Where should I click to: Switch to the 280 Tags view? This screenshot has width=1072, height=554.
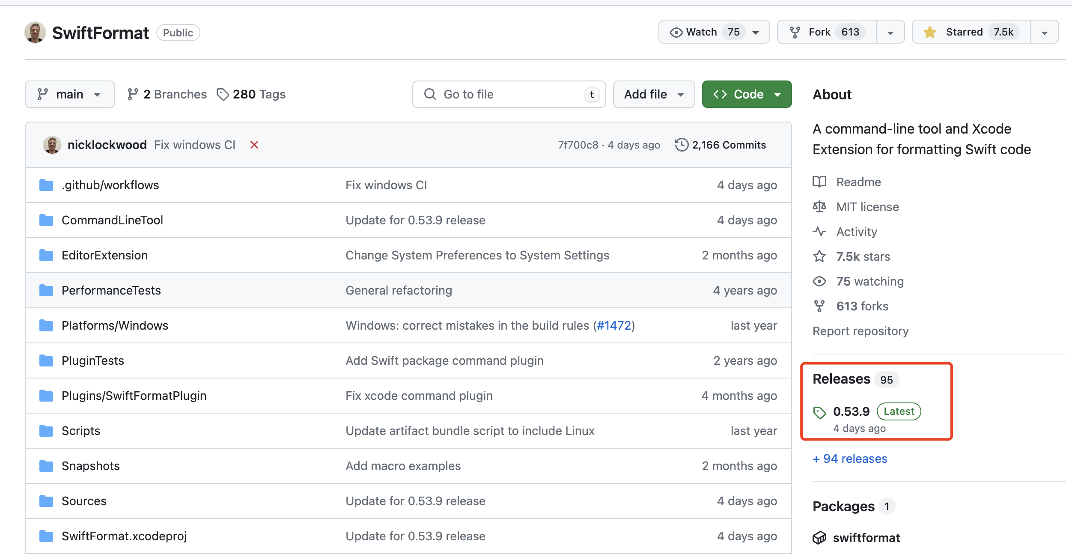(251, 94)
